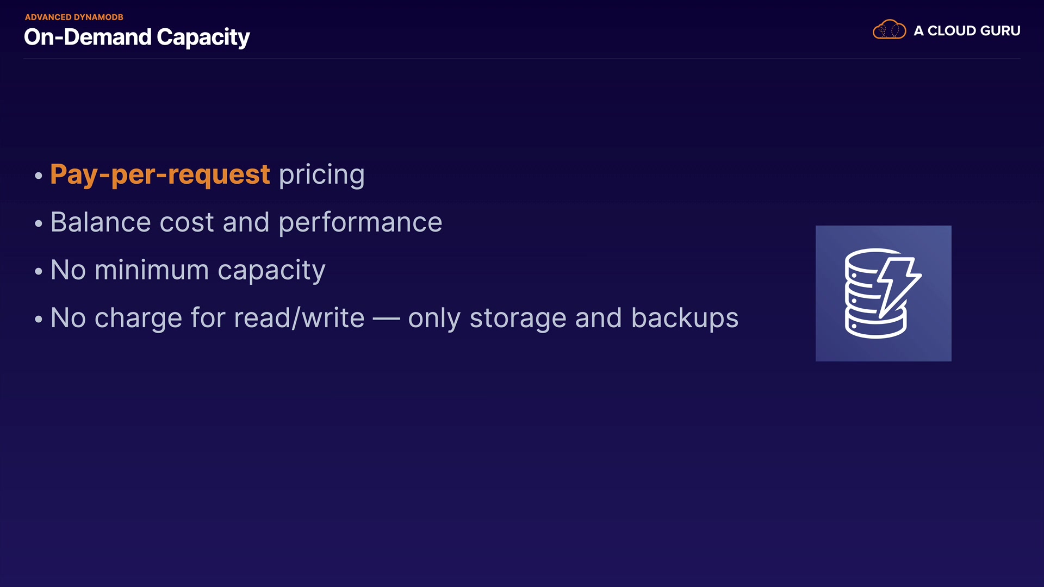Click the bullet dot before Pay-per-request

38,176
